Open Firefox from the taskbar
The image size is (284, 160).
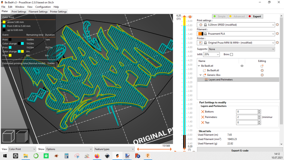pyautogui.click(x=97, y=156)
